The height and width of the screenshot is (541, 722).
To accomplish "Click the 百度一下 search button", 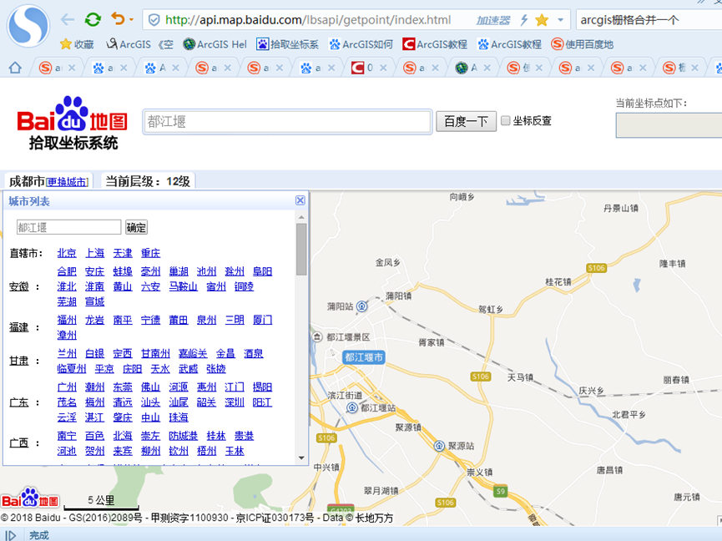I will [466, 121].
